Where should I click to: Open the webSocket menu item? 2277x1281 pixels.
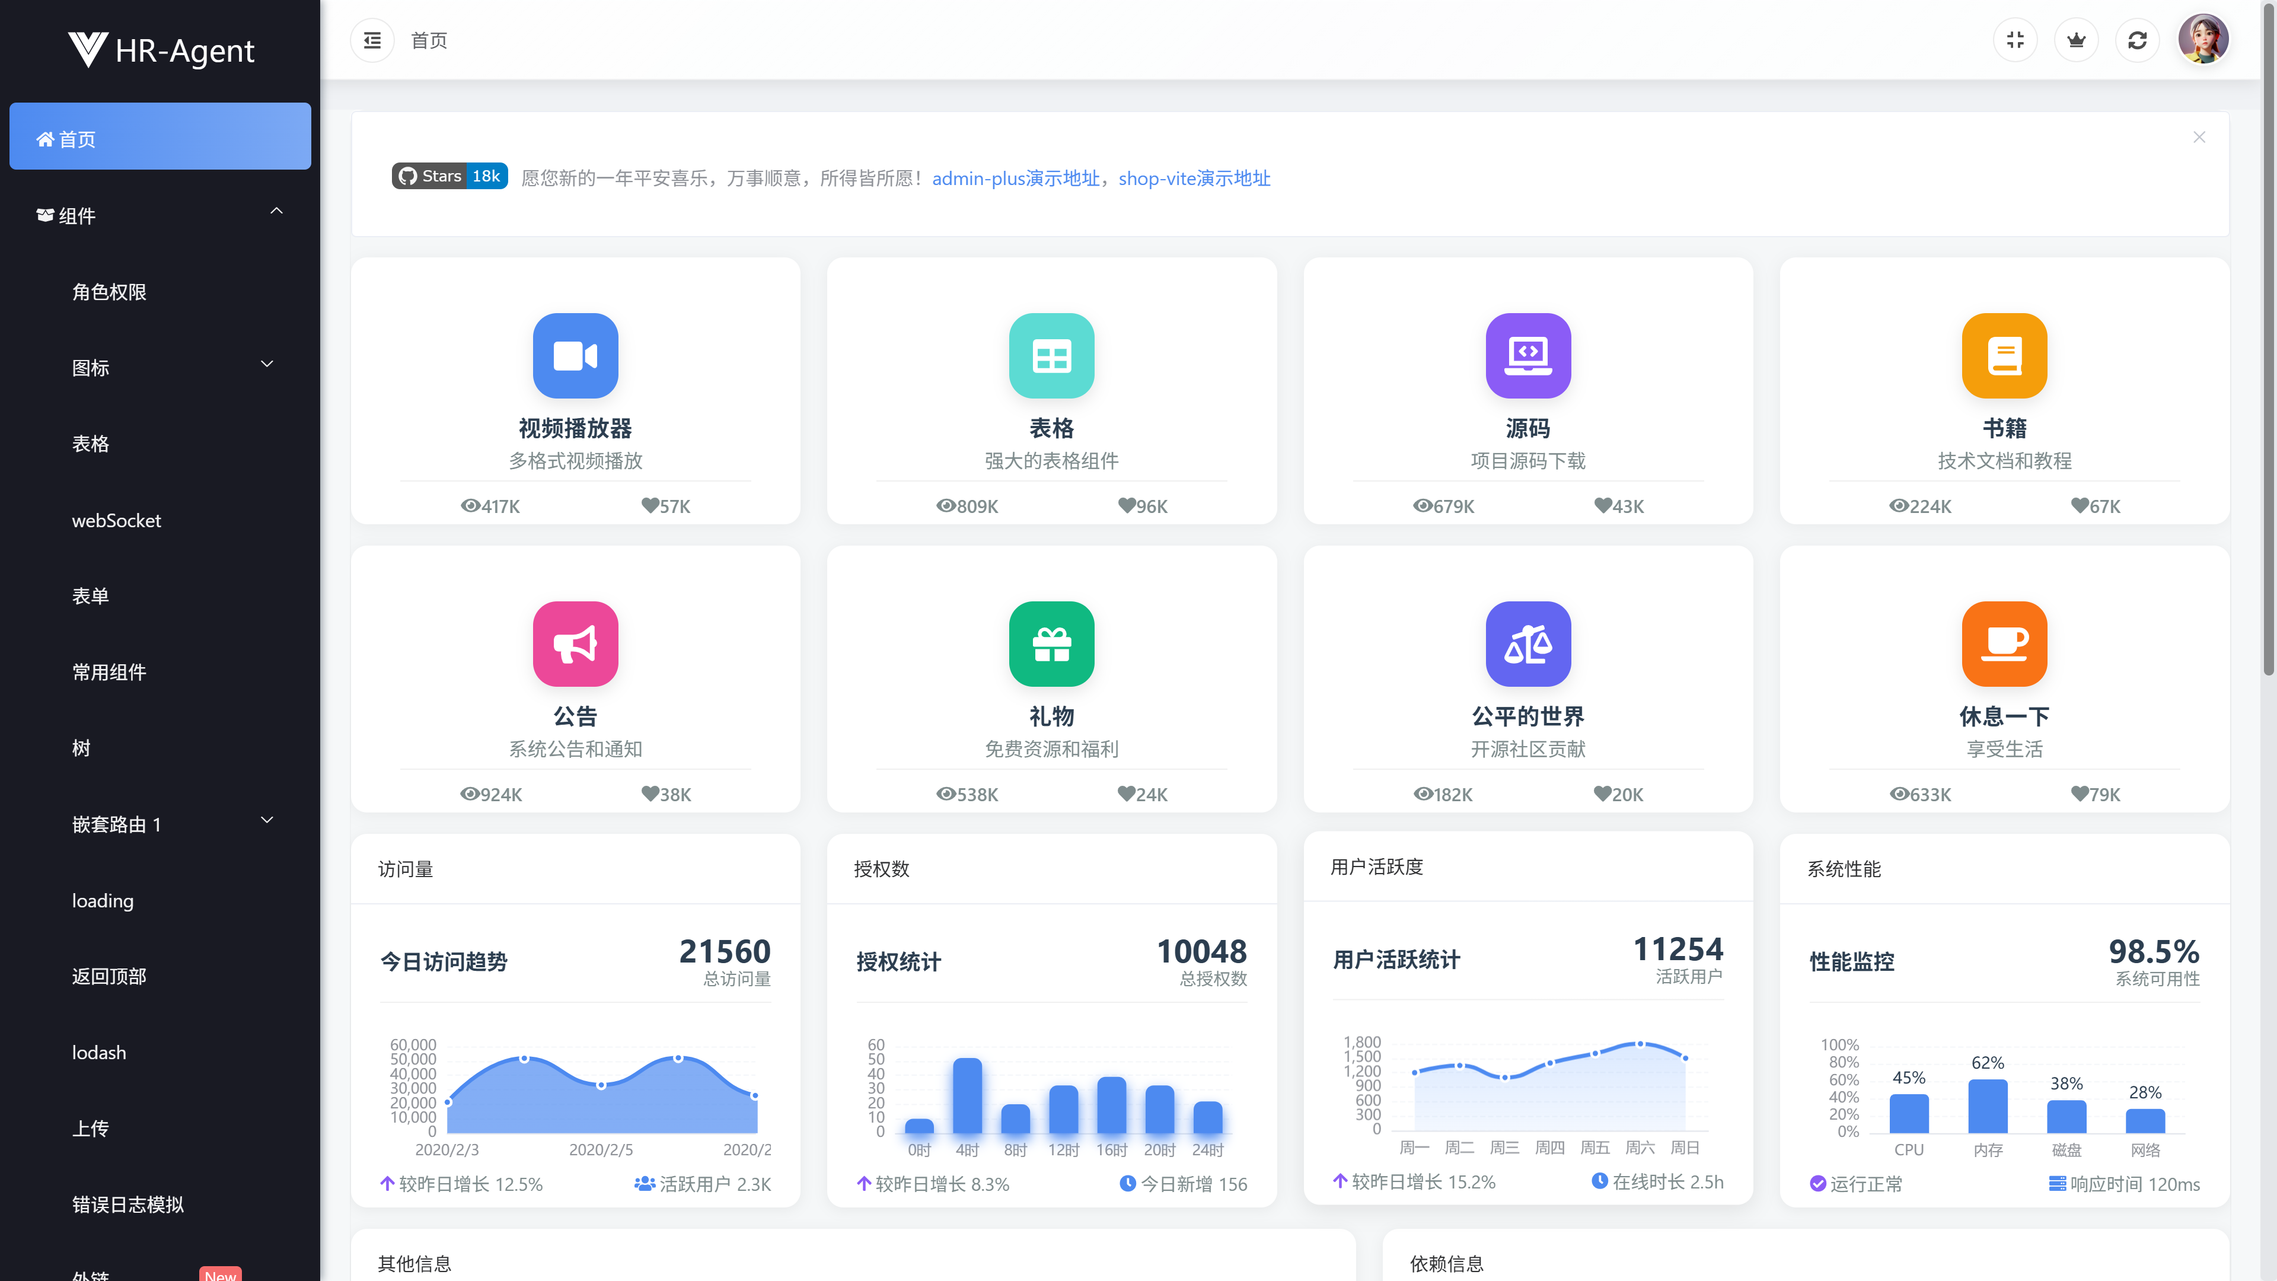(x=116, y=521)
